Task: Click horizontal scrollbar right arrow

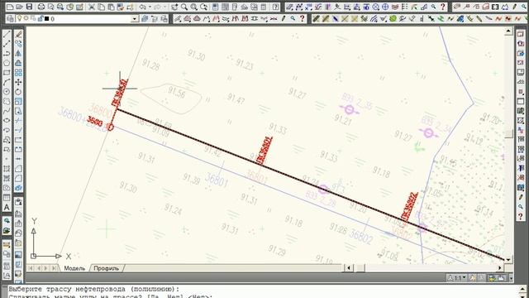Action: 499,268
